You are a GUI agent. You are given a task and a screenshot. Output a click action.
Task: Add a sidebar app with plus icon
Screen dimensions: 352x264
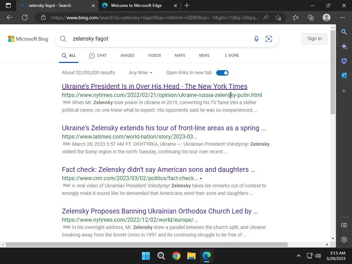[344, 91]
